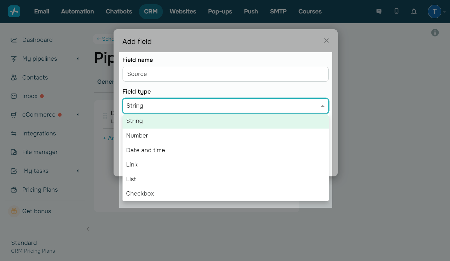Viewport: 450px width, 261px height.
Task: Close the Add field dialog
Action: click(326, 41)
